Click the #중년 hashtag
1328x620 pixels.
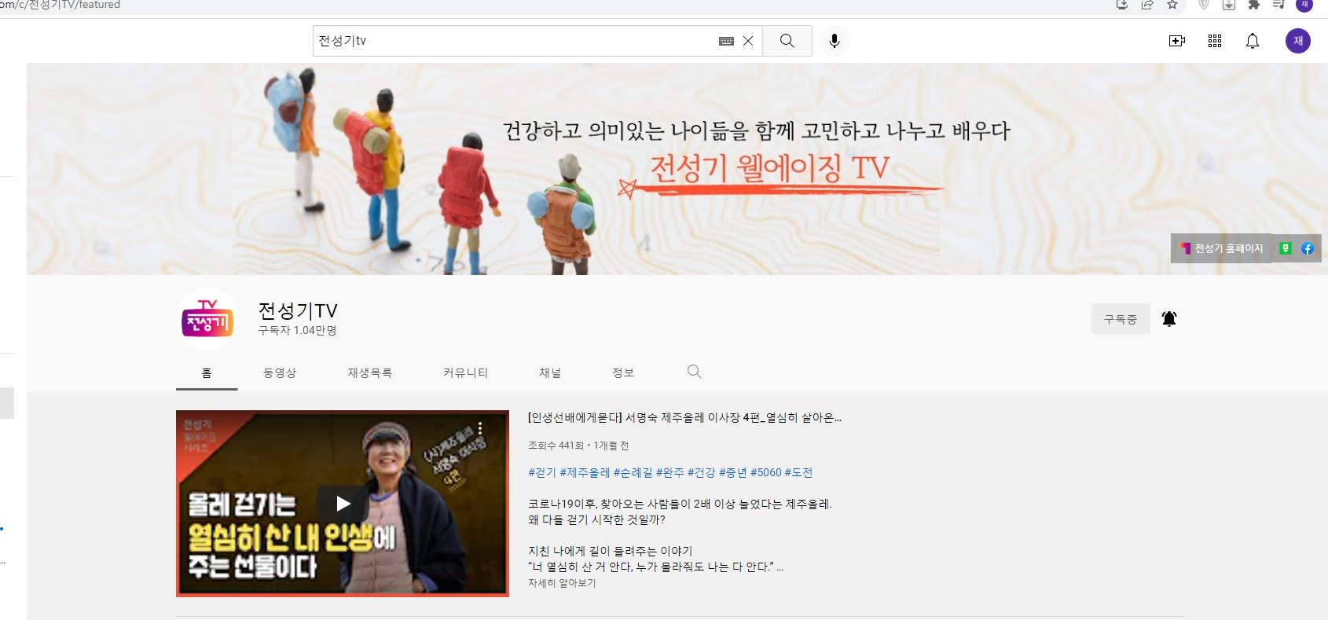point(733,472)
